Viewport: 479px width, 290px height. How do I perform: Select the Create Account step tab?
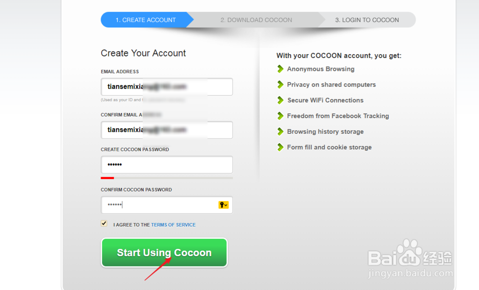pyautogui.click(x=145, y=20)
